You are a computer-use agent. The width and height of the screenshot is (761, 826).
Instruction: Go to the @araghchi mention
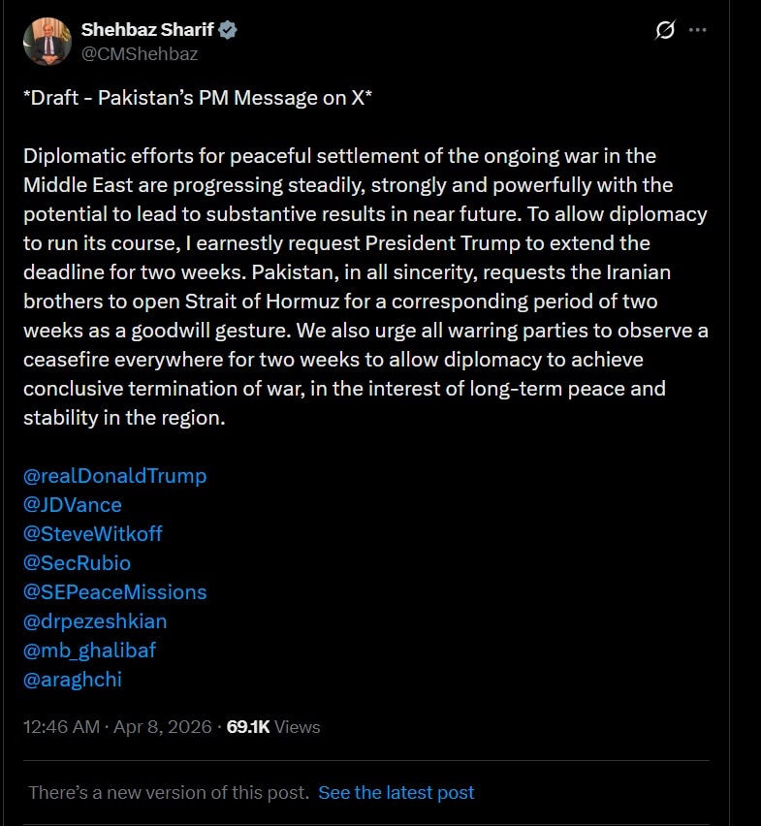[73, 679]
